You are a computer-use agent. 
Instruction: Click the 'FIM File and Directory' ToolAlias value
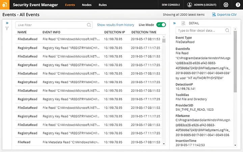(191, 99)
